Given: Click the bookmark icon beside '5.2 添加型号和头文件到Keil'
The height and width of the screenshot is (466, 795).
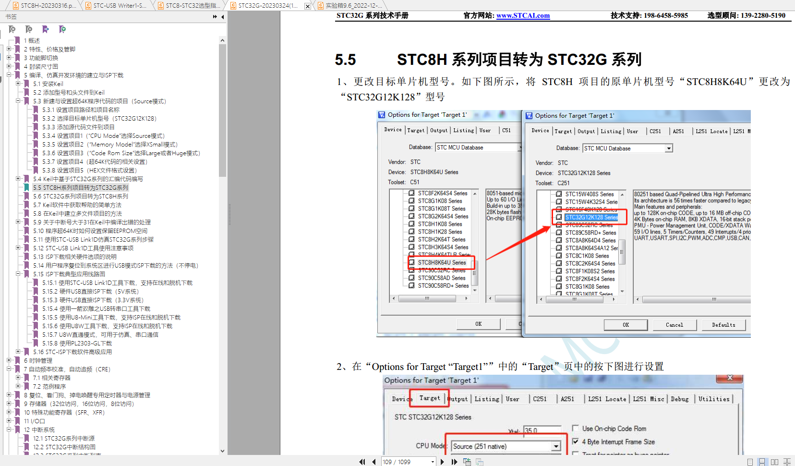Looking at the screenshot, I should coord(27,93).
